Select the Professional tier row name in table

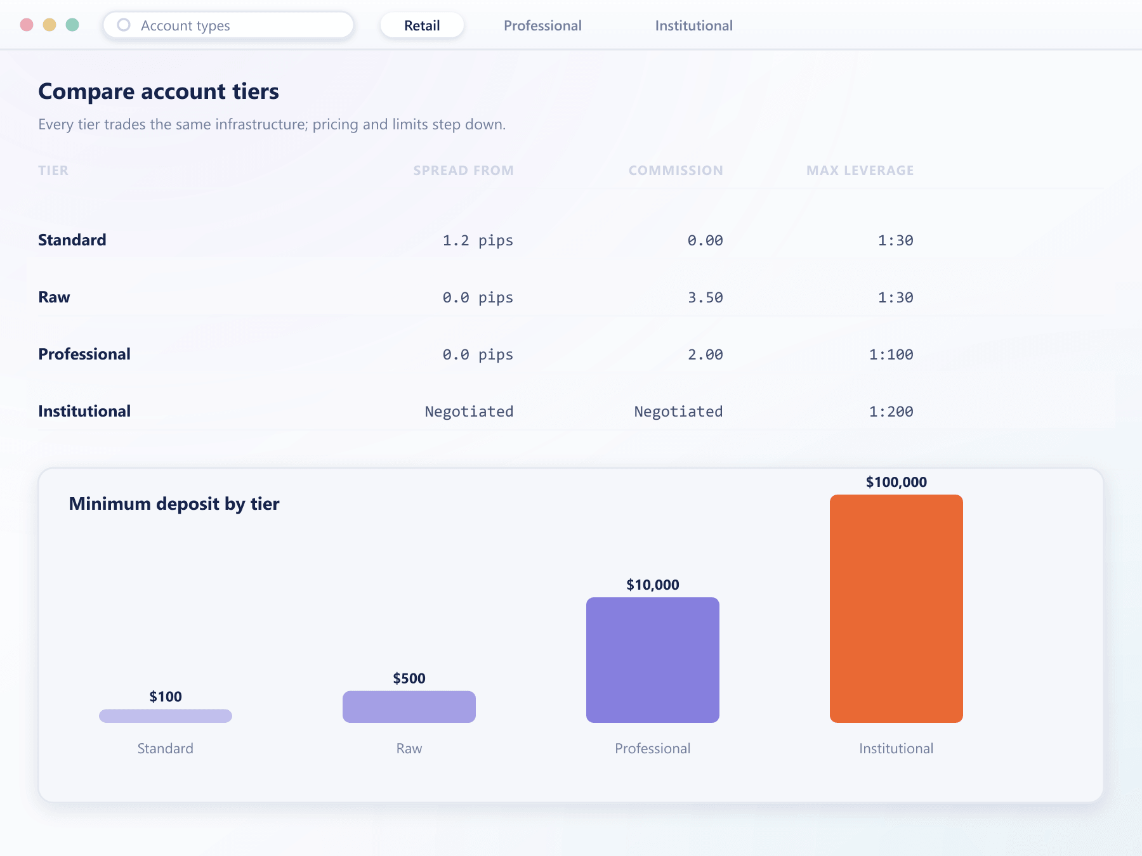(x=84, y=354)
